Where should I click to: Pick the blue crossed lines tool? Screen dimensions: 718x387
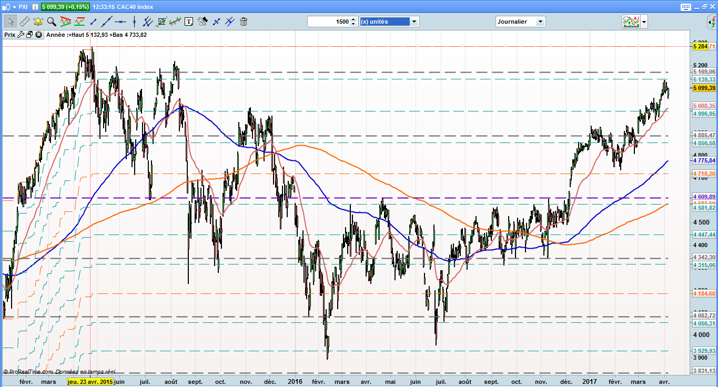(230, 22)
